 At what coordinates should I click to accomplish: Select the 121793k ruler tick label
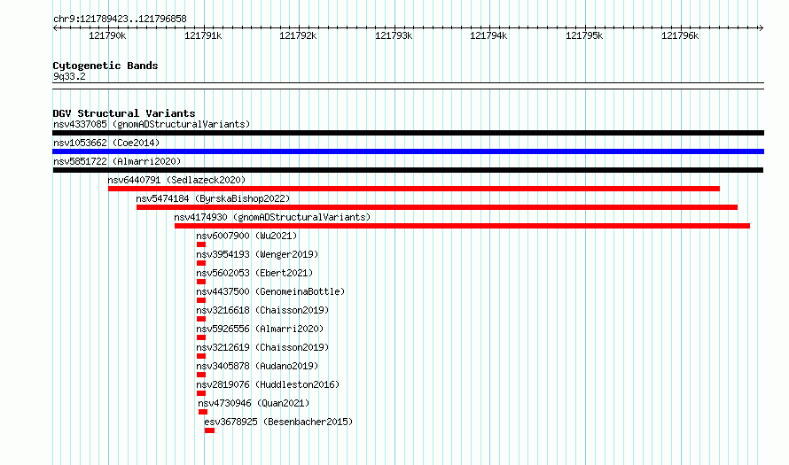(394, 35)
